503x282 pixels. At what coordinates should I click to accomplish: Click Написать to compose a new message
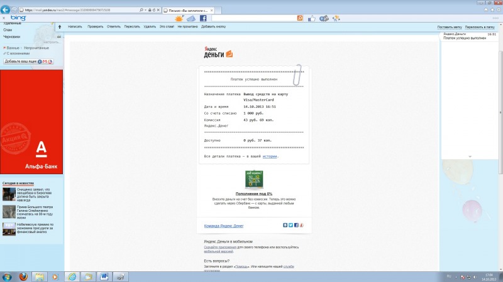[x=75, y=27]
